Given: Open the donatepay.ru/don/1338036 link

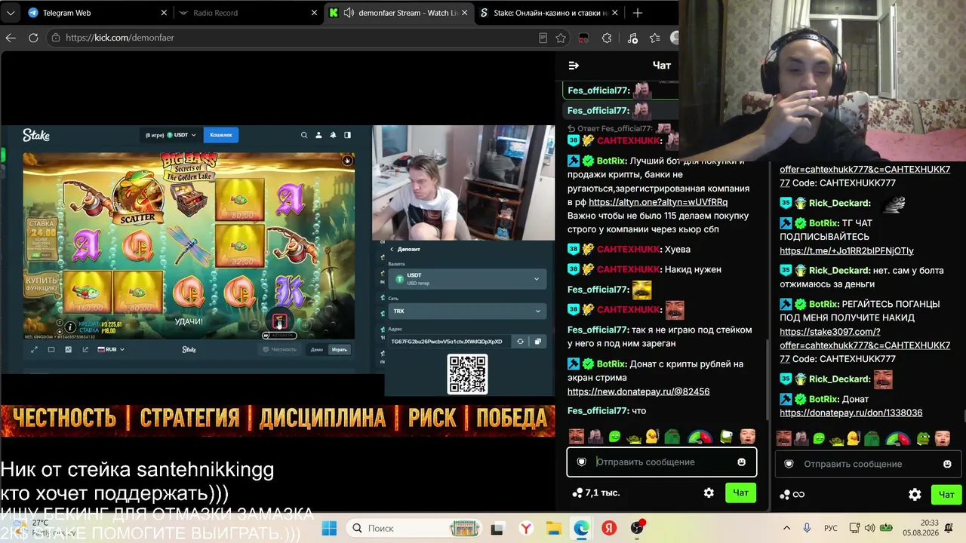Looking at the screenshot, I should click(851, 413).
